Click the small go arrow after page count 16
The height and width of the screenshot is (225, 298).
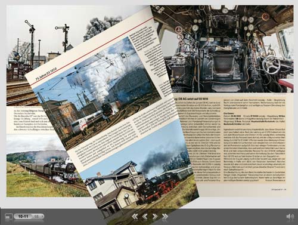tap(42, 216)
